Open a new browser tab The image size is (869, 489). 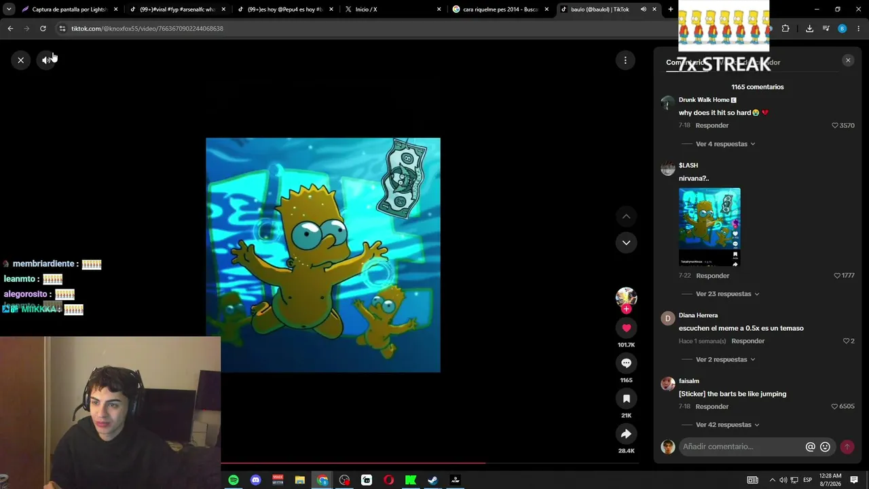[x=670, y=10]
